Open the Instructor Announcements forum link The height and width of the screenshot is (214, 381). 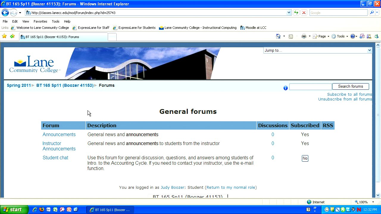click(x=59, y=146)
